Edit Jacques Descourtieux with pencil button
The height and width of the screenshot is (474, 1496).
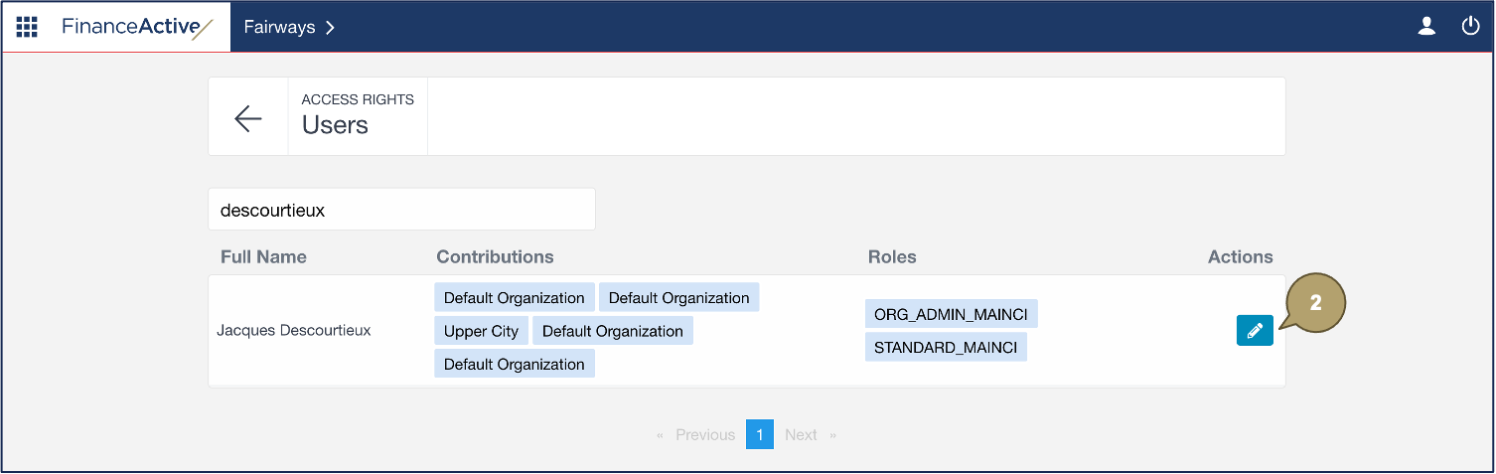pyautogui.click(x=1255, y=331)
